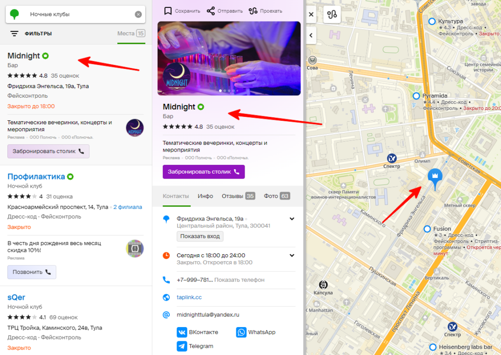Click the Fusion club marker
The width and height of the screenshot is (501, 355).
427,229
